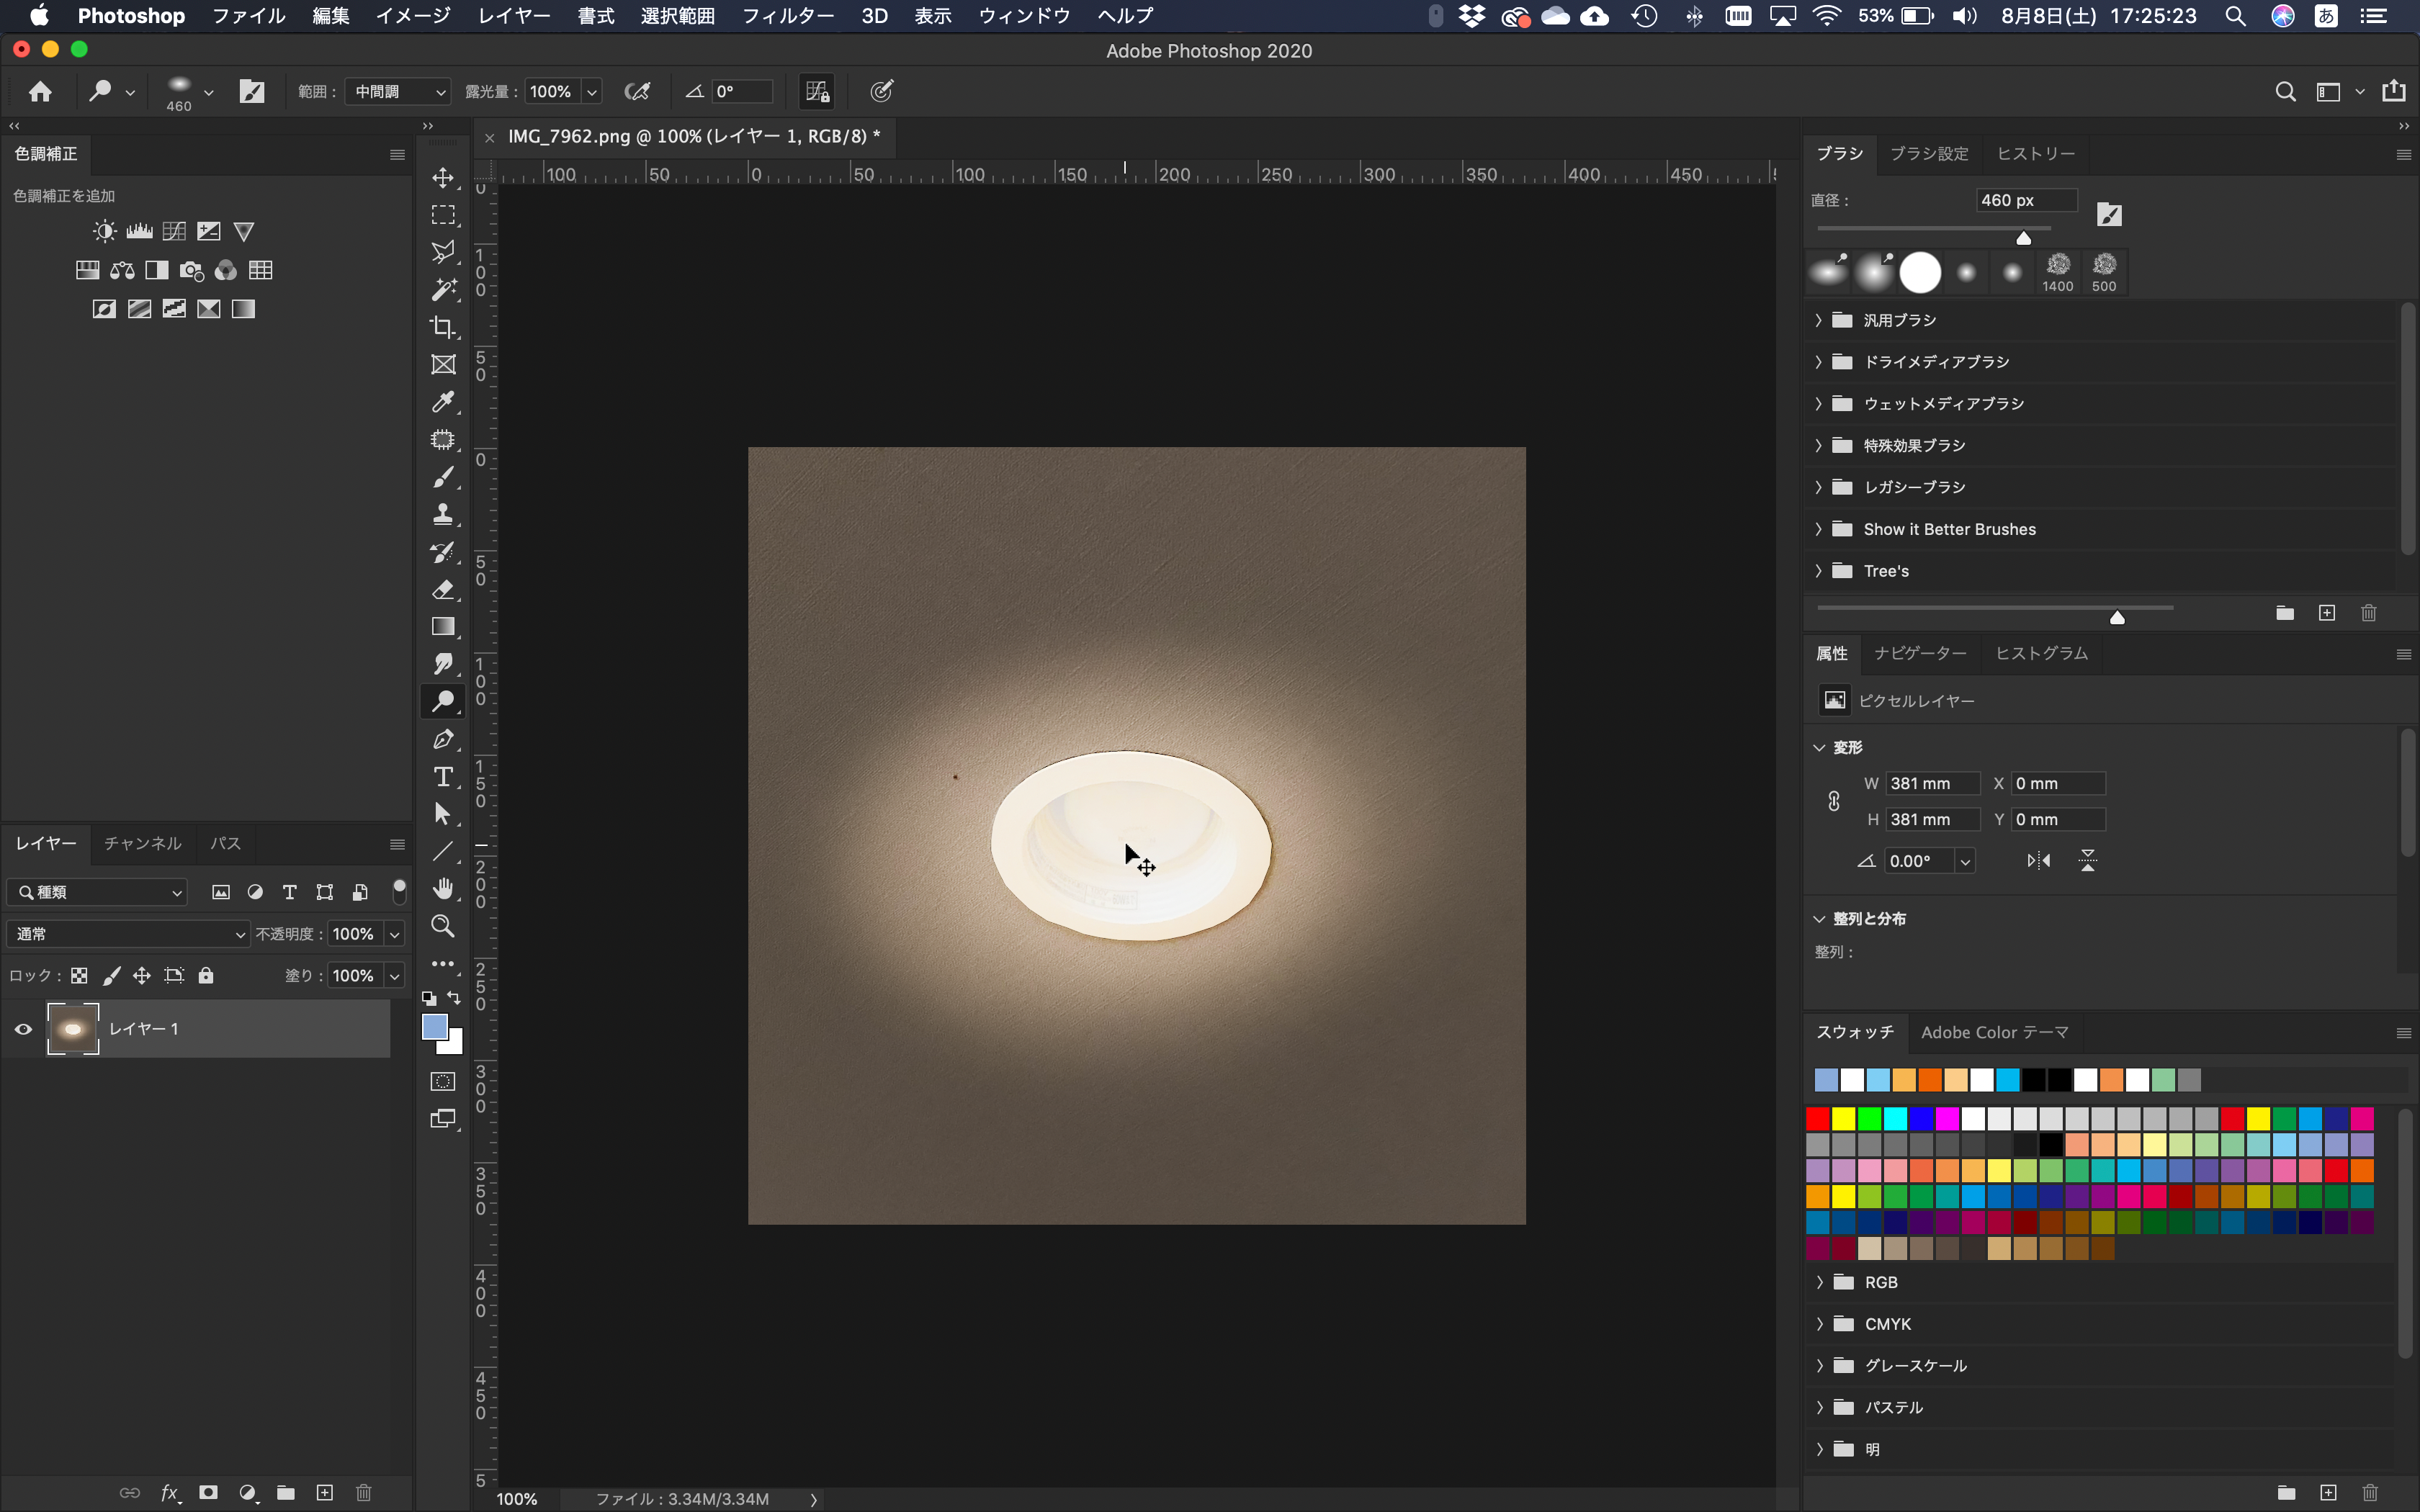Select the Eraser tool
This screenshot has height=1512, width=2420.
click(443, 590)
